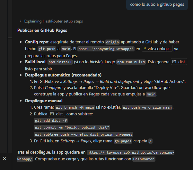Click the git commit 'build: publish dist' line
This screenshot has height=170, width=193.
(72, 127)
